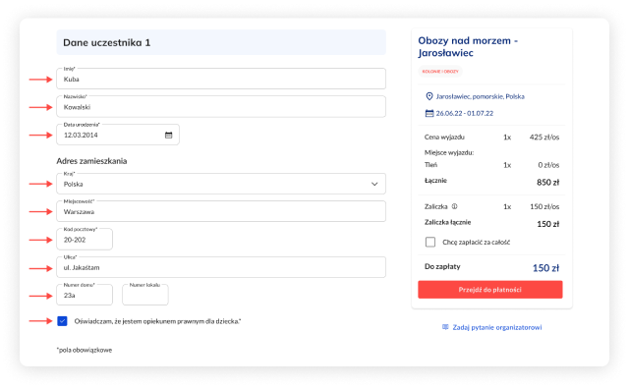Click the Numer domu field with 23a
The width and height of the screenshot is (629, 388).
[x=85, y=296]
